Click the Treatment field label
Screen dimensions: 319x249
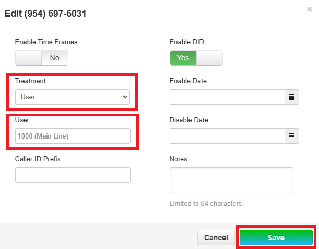coord(30,81)
